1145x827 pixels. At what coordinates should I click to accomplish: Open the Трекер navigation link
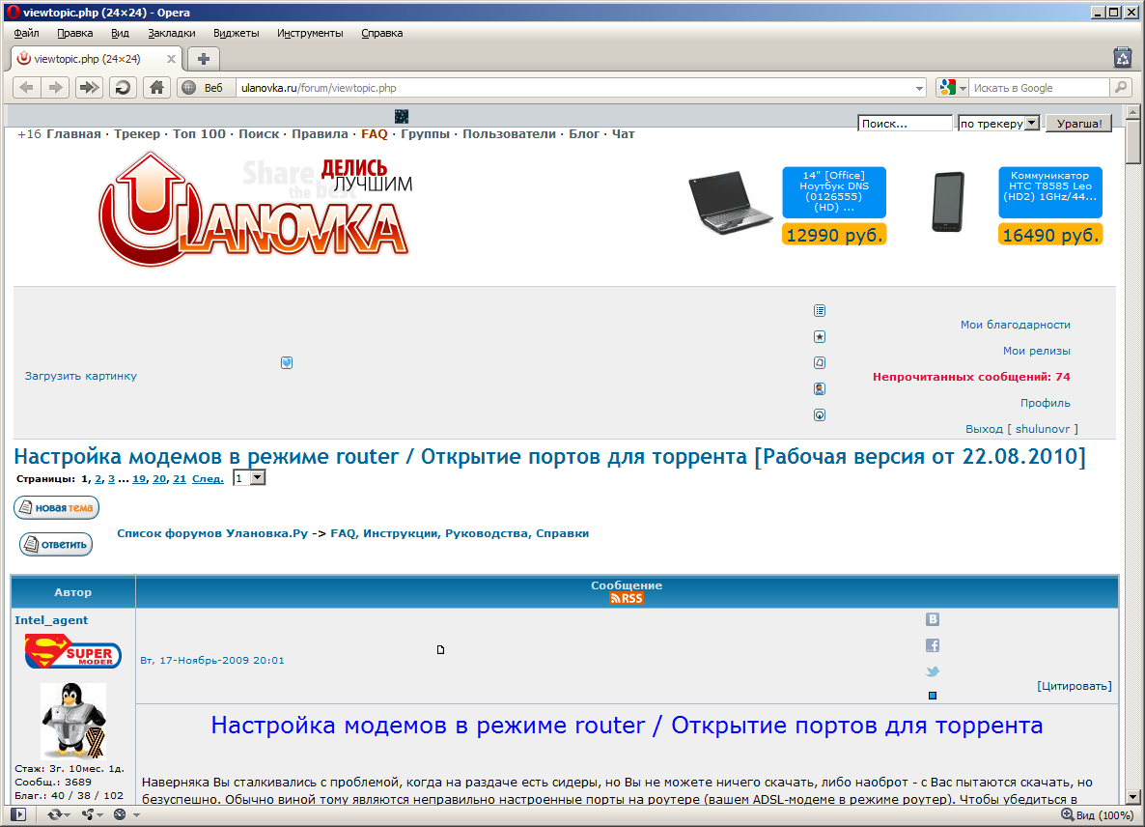pos(136,133)
